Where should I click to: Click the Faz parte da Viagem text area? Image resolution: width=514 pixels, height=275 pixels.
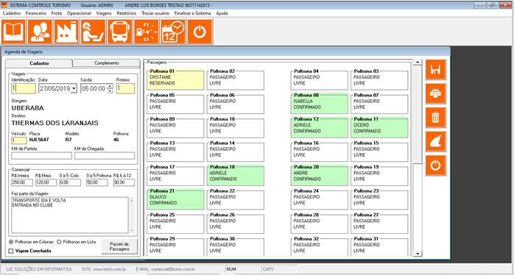70,215
